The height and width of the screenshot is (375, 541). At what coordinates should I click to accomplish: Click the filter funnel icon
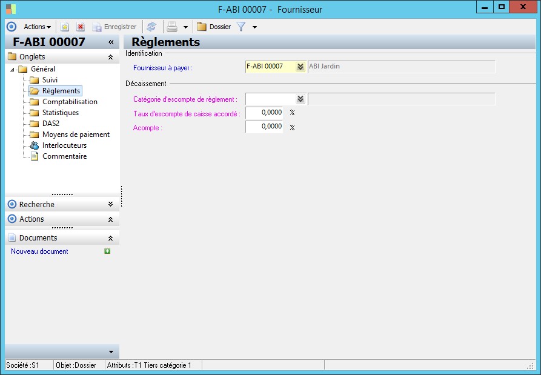pos(241,27)
